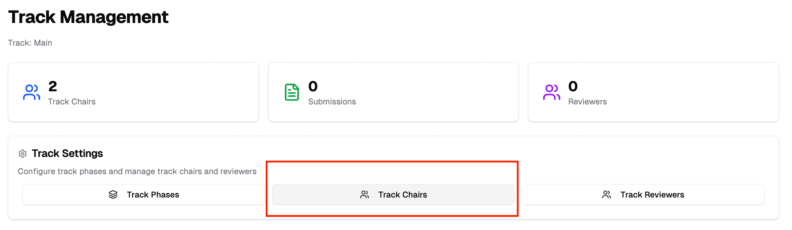Select the Submissions count card
This screenshot has height=230, width=792.
click(x=393, y=92)
